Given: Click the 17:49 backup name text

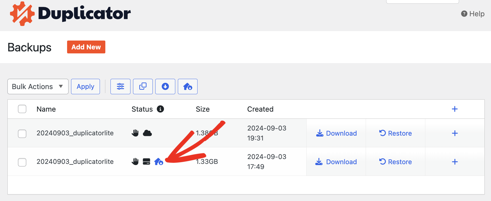Looking at the screenshot, I should (x=75, y=162).
